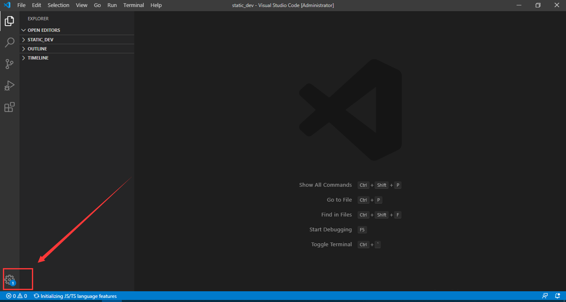Image resolution: width=566 pixels, height=302 pixels.
Task: Open the Terminal menu
Action: 134,5
